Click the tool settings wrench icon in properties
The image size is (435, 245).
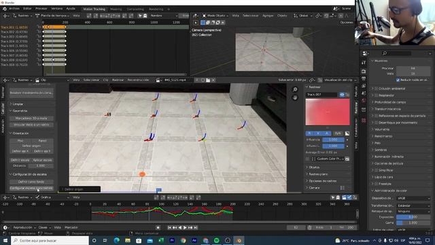(364, 63)
